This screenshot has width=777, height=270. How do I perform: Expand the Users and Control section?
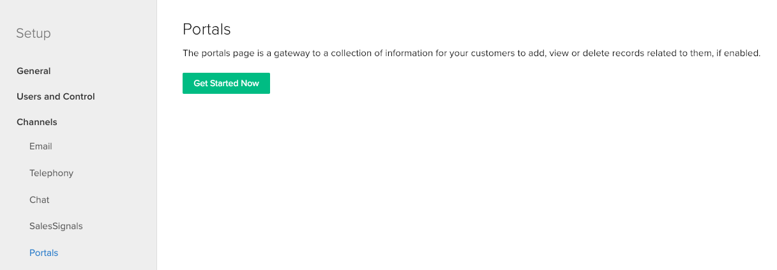tap(56, 96)
